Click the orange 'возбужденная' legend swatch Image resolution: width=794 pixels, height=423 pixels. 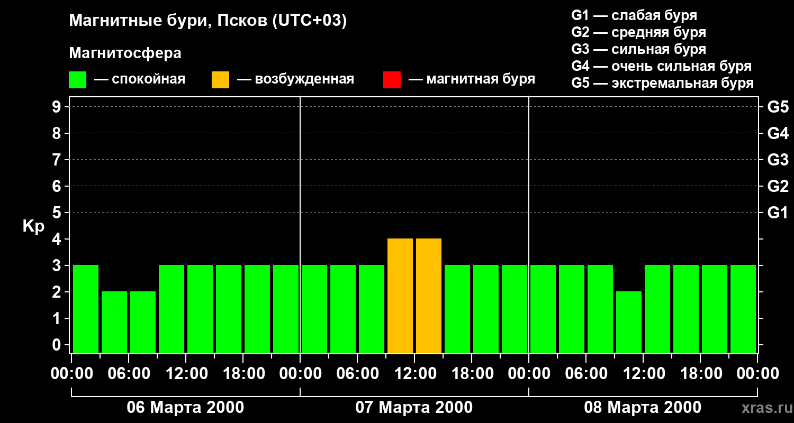(x=220, y=80)
